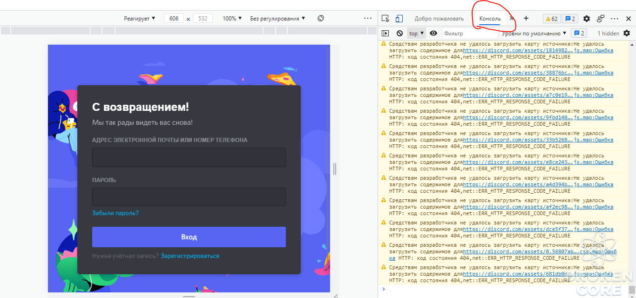Open DevTools customize and control menu
Screen dimensions: 636x298
point(615,19)
